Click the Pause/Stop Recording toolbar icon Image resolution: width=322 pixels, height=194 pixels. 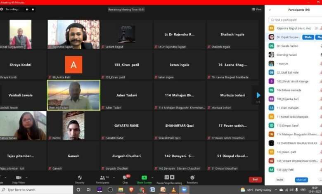(166, 178)
